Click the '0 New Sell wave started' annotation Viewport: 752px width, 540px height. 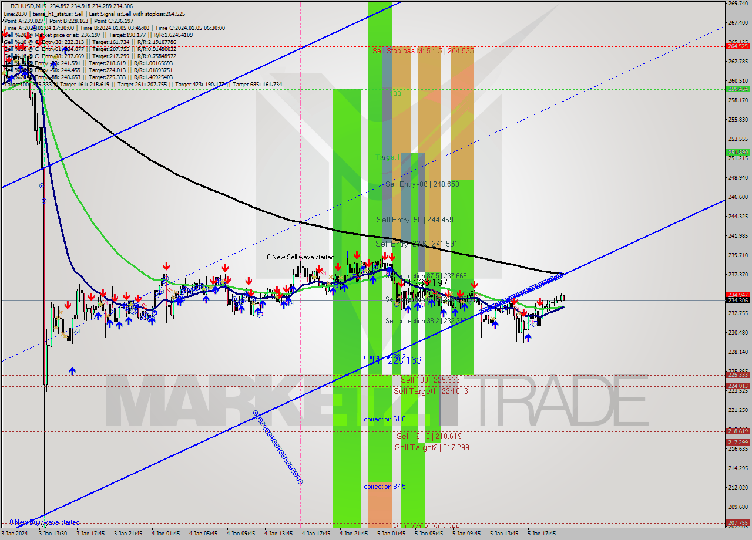[x=301, y=257]
